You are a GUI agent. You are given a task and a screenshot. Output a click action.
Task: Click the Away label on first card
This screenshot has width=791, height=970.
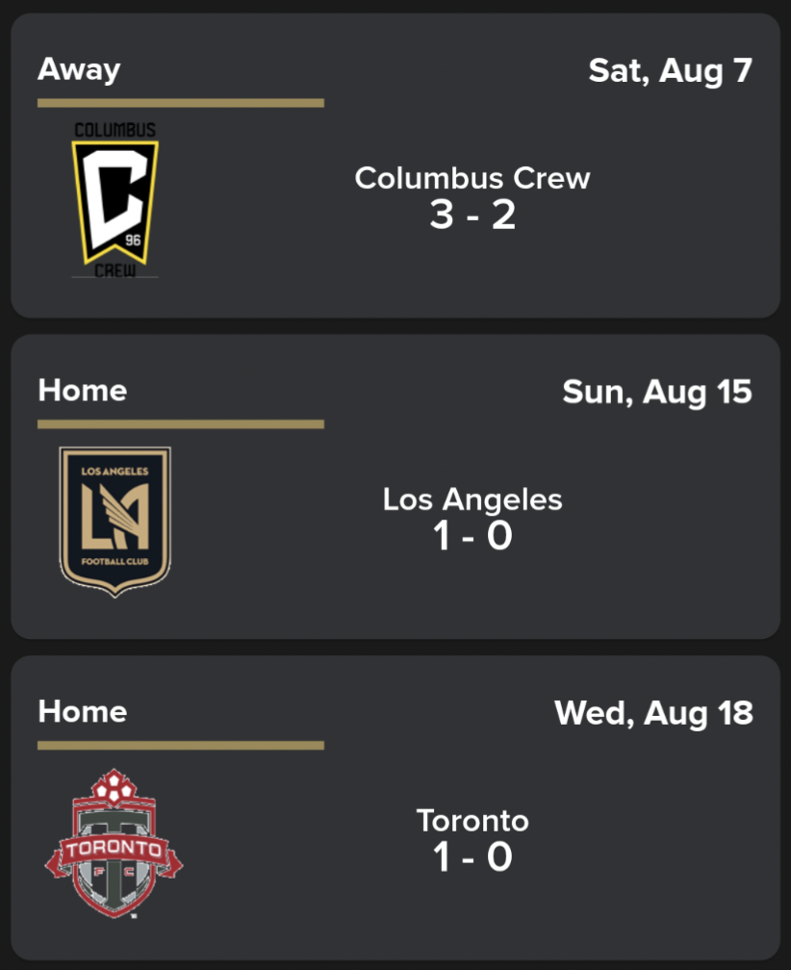79,69
